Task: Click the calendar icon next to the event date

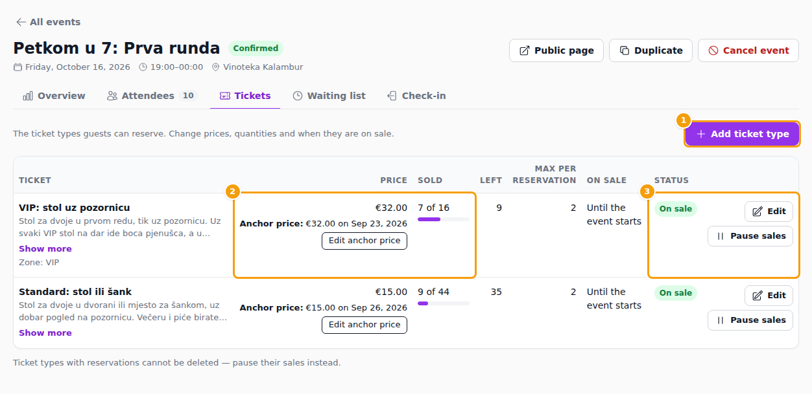Action: click(x=18, y=67)
